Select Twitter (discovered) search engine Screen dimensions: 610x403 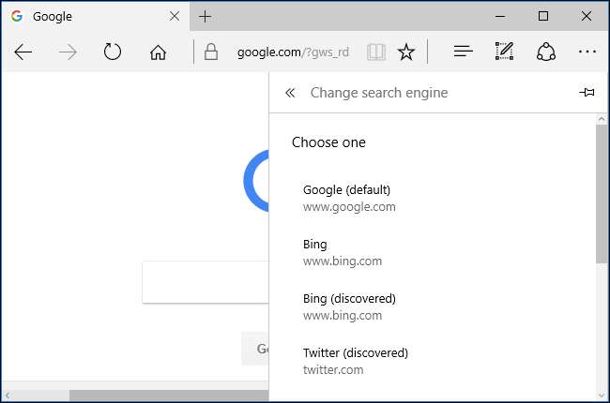pyautogui.click(x=356, y=361)
